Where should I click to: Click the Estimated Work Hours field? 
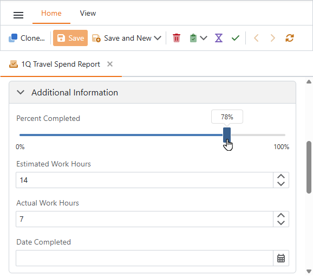pos(145,180)
